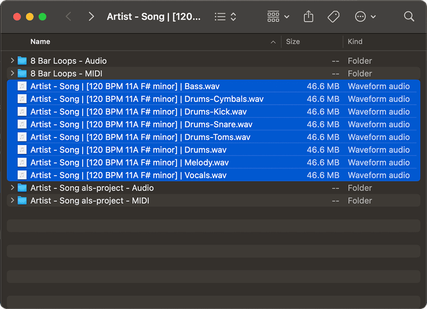Open the More actions ellipsis menu

(x=365, y=17)
